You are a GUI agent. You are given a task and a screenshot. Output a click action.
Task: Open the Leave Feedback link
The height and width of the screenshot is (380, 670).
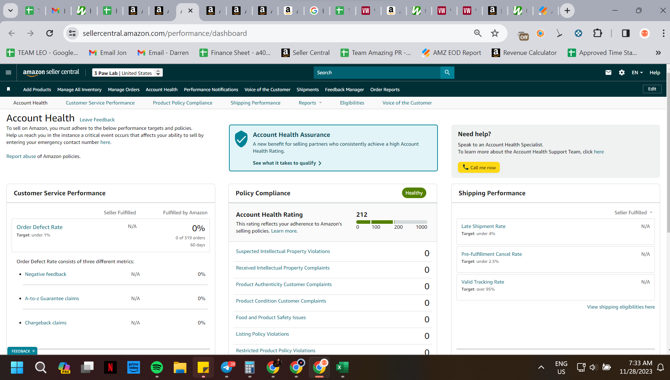click(97, 120)
